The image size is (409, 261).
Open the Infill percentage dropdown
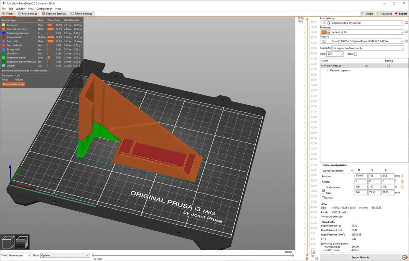point(335,54)
